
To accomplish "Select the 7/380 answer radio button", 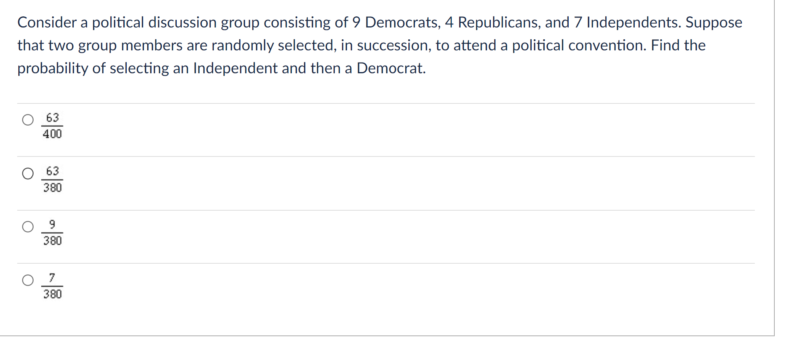I will click(x=28, y=281).
